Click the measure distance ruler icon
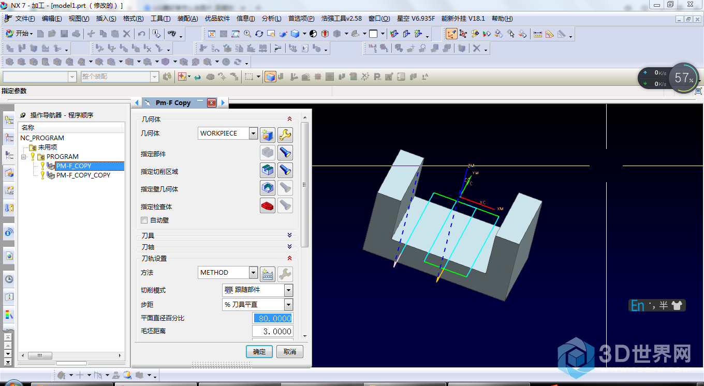 (x=538, y=34)
